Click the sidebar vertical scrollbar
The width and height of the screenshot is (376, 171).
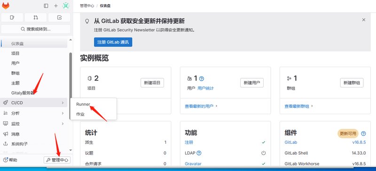[x=70, y=86]
